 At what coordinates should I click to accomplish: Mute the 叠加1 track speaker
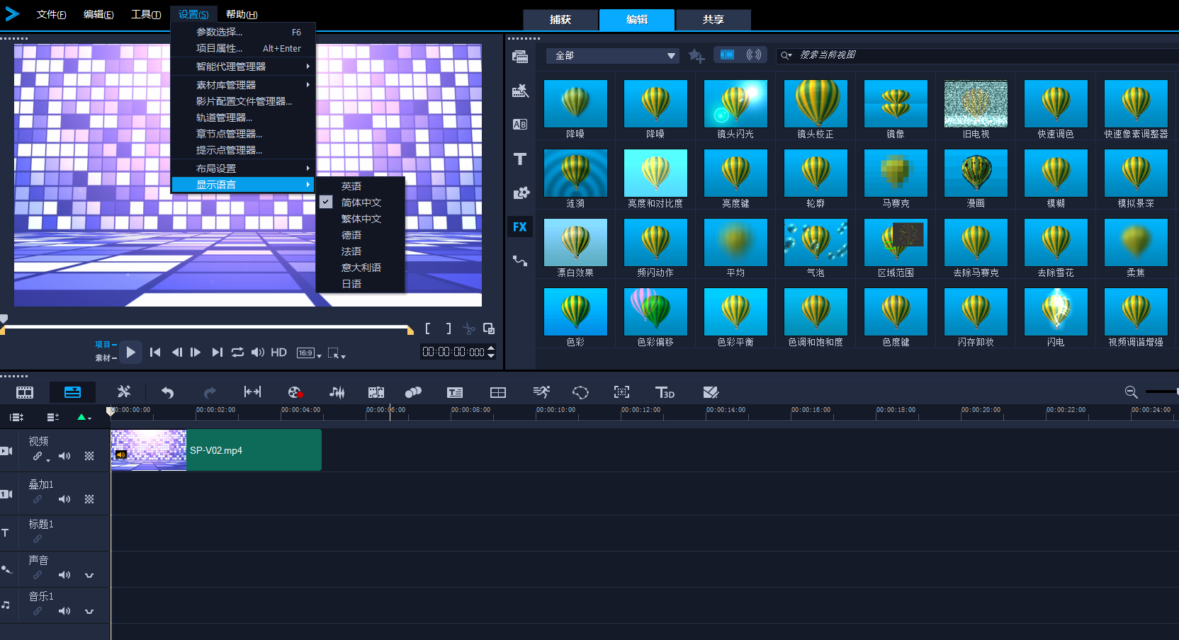(x=64, y=499)
